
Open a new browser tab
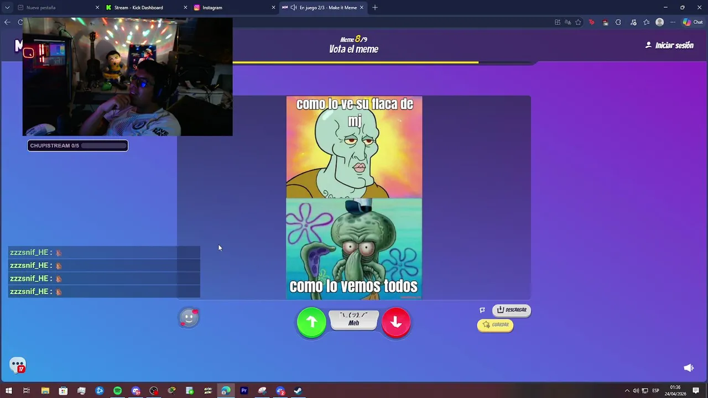tap(375, 8)
